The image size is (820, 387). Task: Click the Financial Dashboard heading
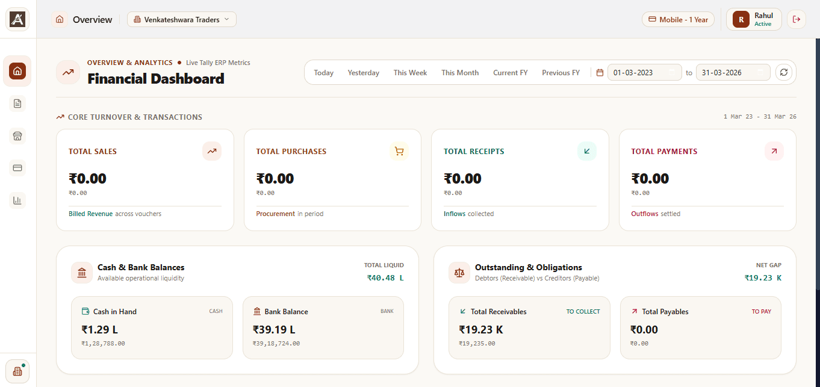click(156, 79)
